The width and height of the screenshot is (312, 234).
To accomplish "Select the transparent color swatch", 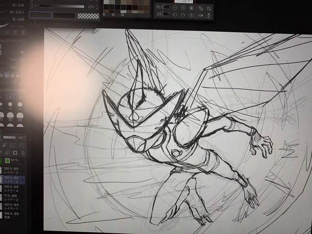I will pyautogui.click(x=88, y=16).
